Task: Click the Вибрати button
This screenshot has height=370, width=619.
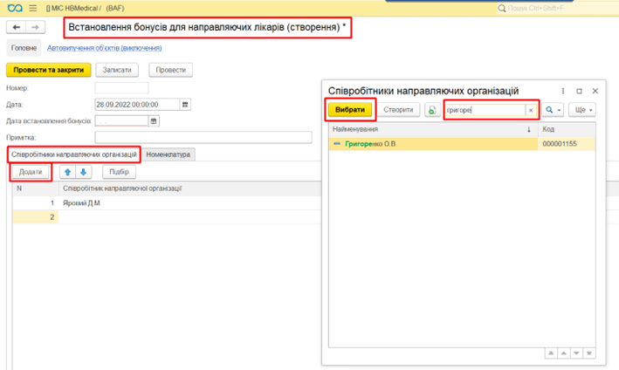Action: [x=351, y=110]
